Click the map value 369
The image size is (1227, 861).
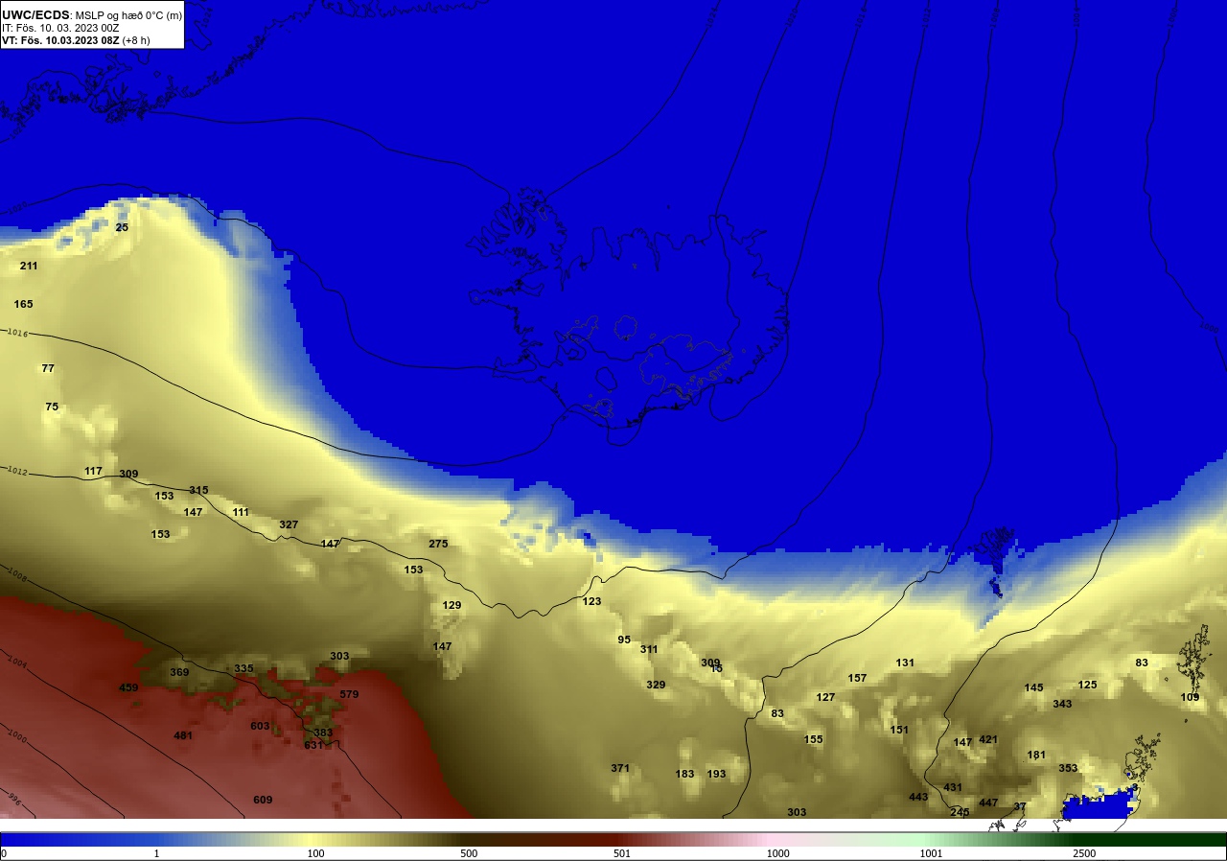179,672
